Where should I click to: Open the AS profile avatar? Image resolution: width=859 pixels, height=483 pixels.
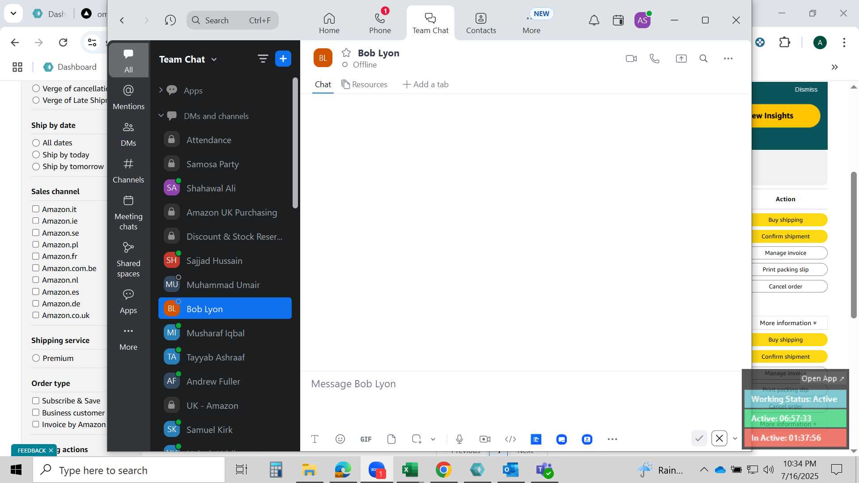pos(642,20)
